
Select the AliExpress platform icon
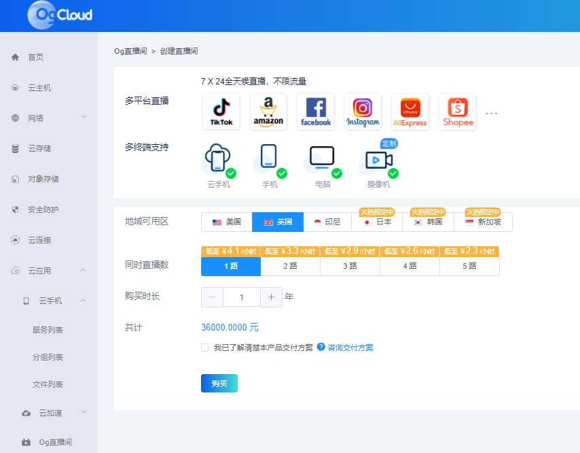[x=410, y=112]
